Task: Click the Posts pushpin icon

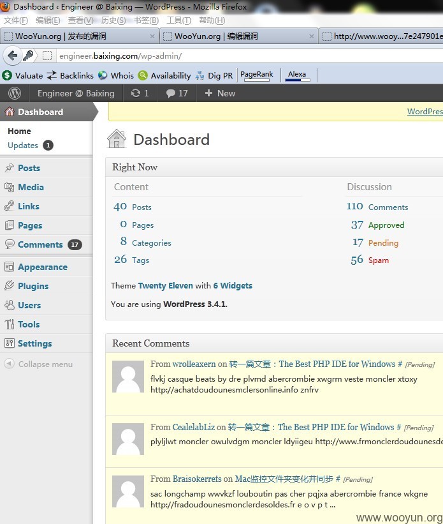Action: click(10, 167)
